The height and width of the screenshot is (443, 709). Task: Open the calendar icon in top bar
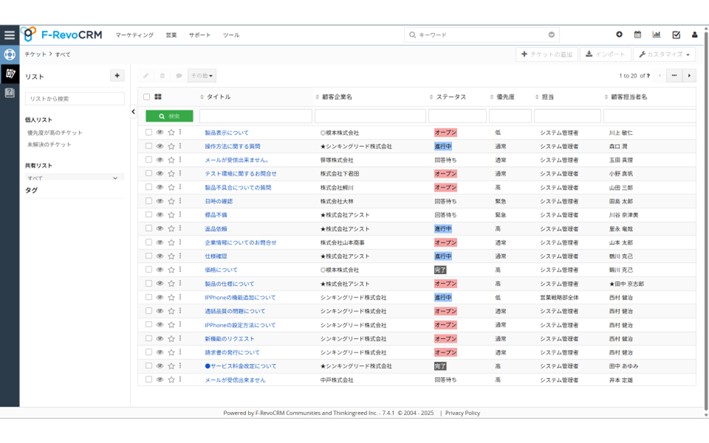point(637,35)
